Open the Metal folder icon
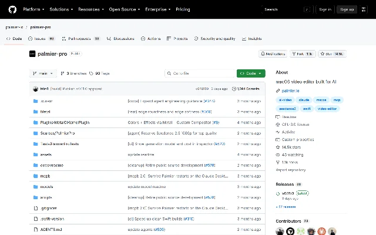This screenshot has width=376, height=235. click(36, 112)
